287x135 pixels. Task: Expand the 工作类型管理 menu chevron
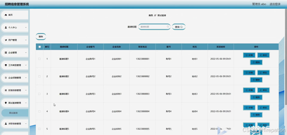(26, 65)
